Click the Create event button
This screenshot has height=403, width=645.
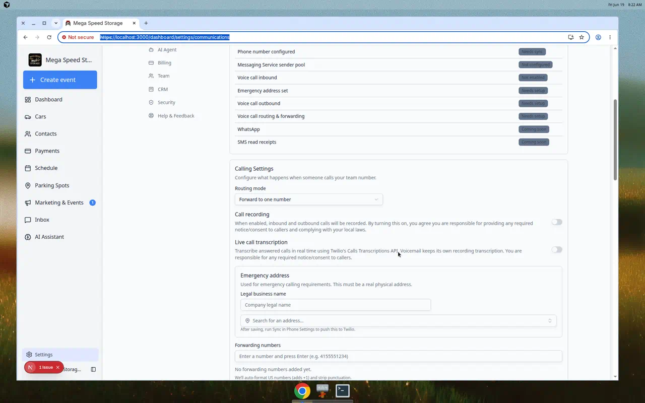click(60, 80)
